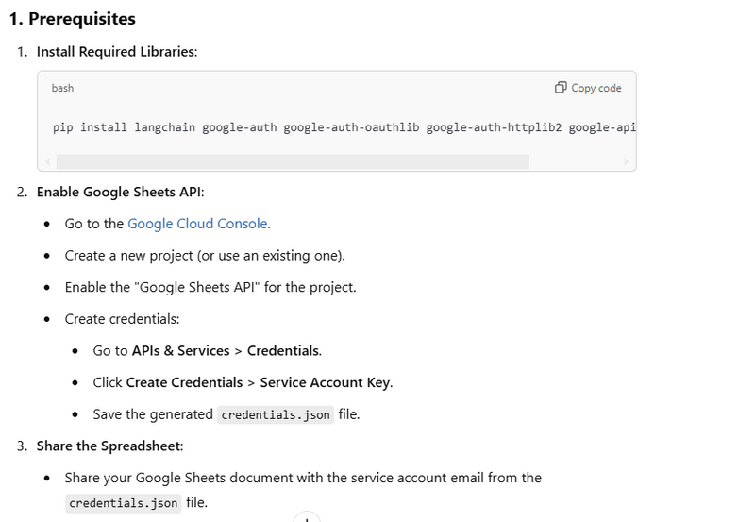The image size is (755, 522).
Task: Click the "Create credentials:" bullet text
Action: [122, 319]
